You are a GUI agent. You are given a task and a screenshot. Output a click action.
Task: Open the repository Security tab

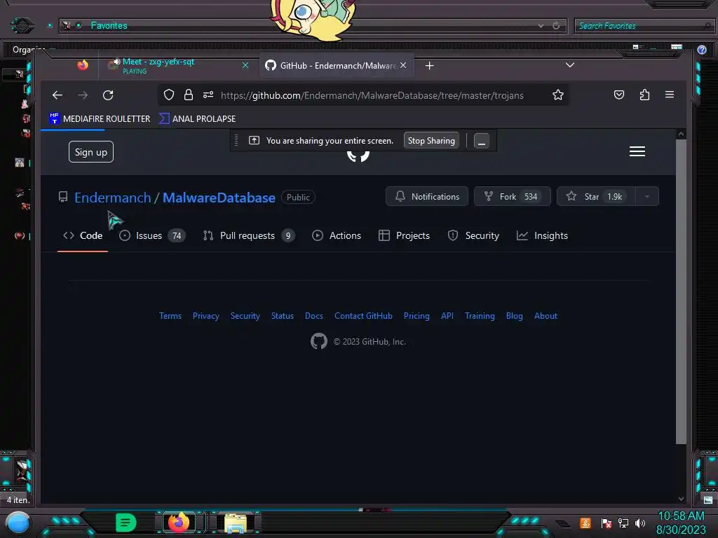click(x=473, y=235)
